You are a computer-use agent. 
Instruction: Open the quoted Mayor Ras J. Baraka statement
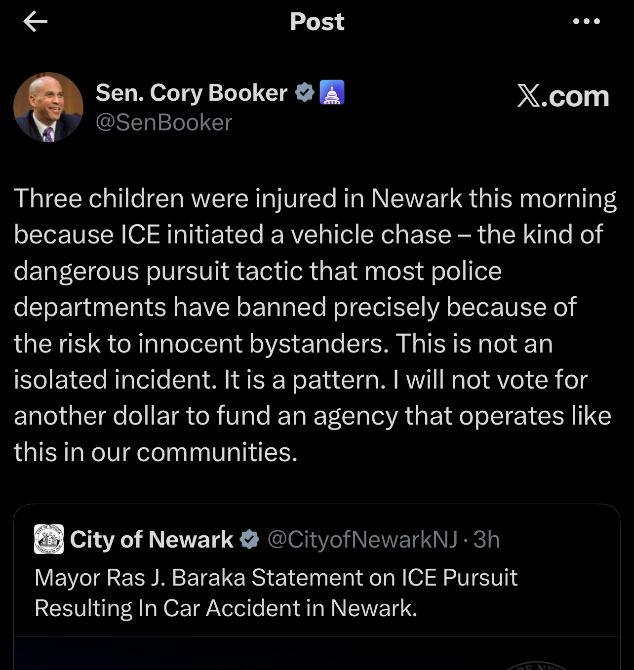pos(276,592)
